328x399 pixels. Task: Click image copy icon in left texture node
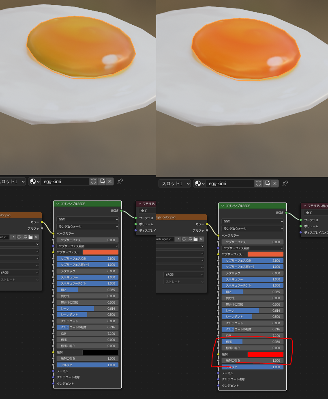point(25,237)
